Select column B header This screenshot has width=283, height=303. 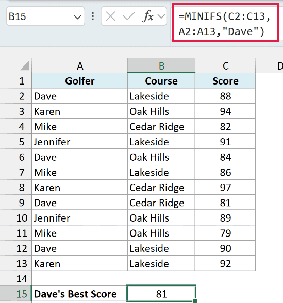tap(161, 66)
